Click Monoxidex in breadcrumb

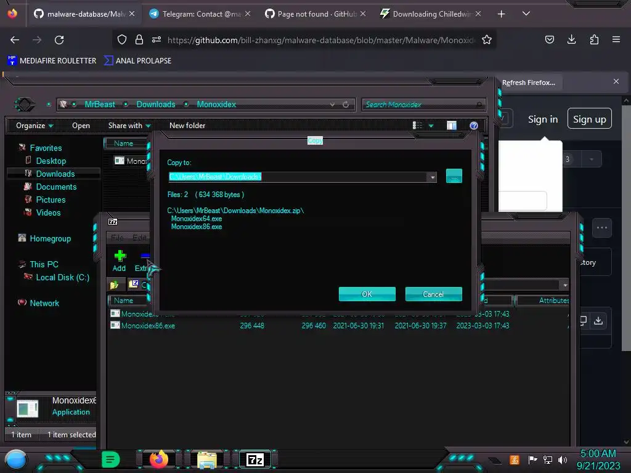216,105
